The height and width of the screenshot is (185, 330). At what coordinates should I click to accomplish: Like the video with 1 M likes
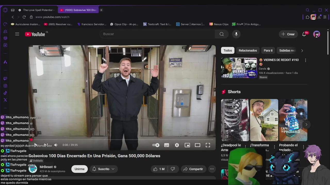[159, 169]
